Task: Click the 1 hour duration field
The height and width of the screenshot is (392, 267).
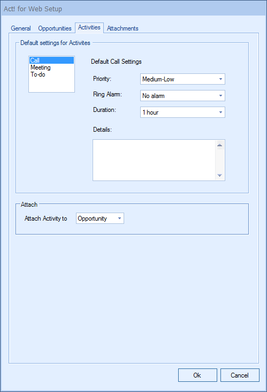Action: 182,112
